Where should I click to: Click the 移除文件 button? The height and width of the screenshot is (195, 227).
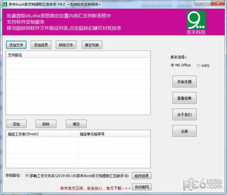click(66, 45)
